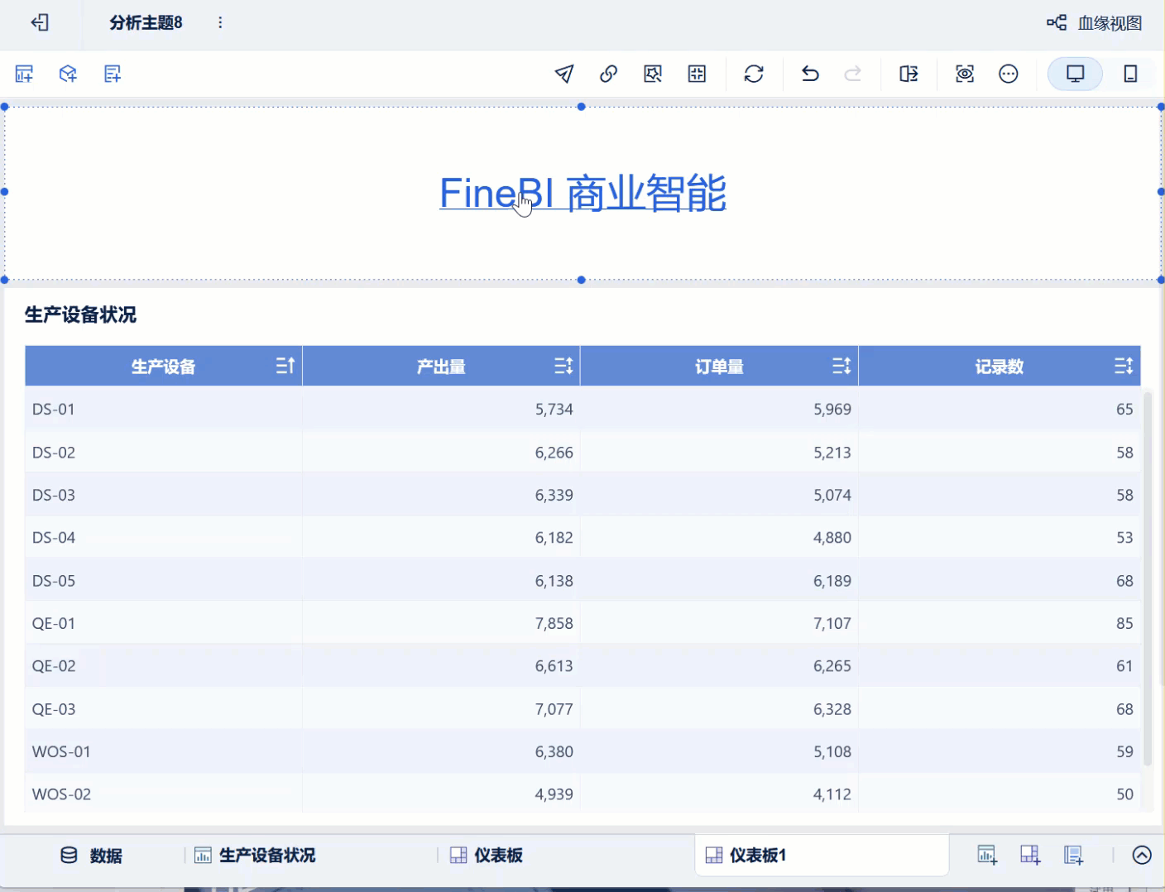
Task: Click the 订单量 value 5,969
Action: pyautogui.click(x=832, y=410)
